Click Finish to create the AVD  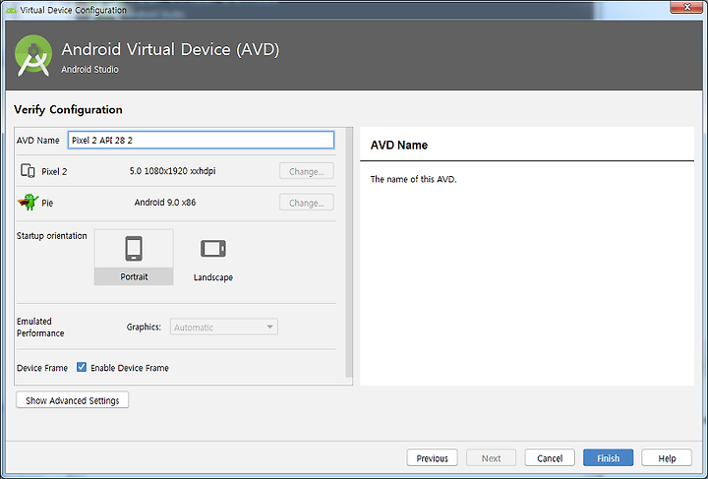point(609,457)
